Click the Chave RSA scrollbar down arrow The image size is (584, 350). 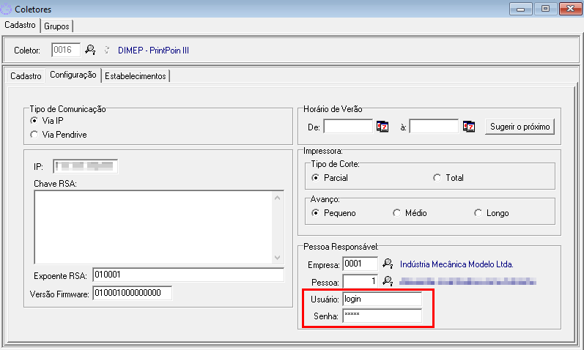tap(277, 258)
